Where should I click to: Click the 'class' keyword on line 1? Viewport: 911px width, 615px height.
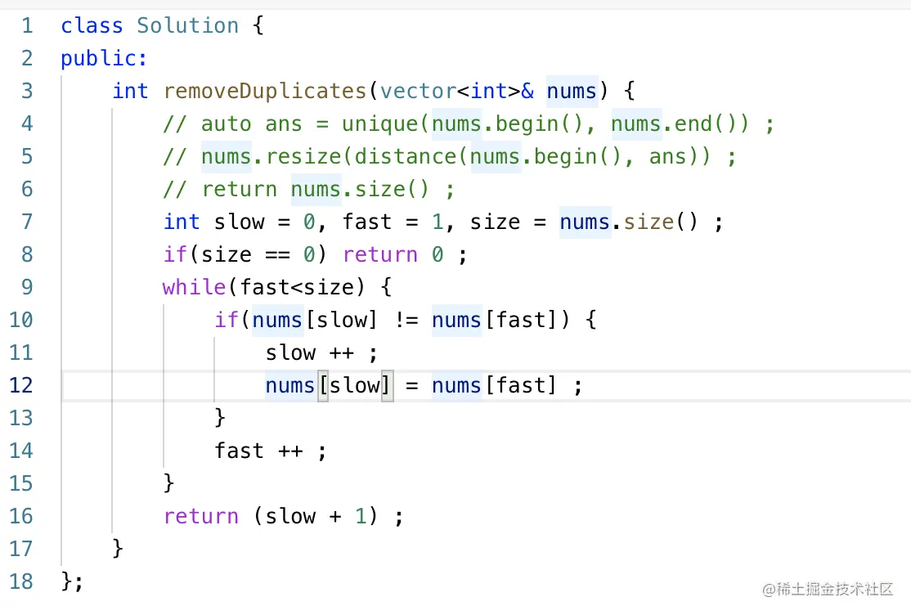(92, 25)
